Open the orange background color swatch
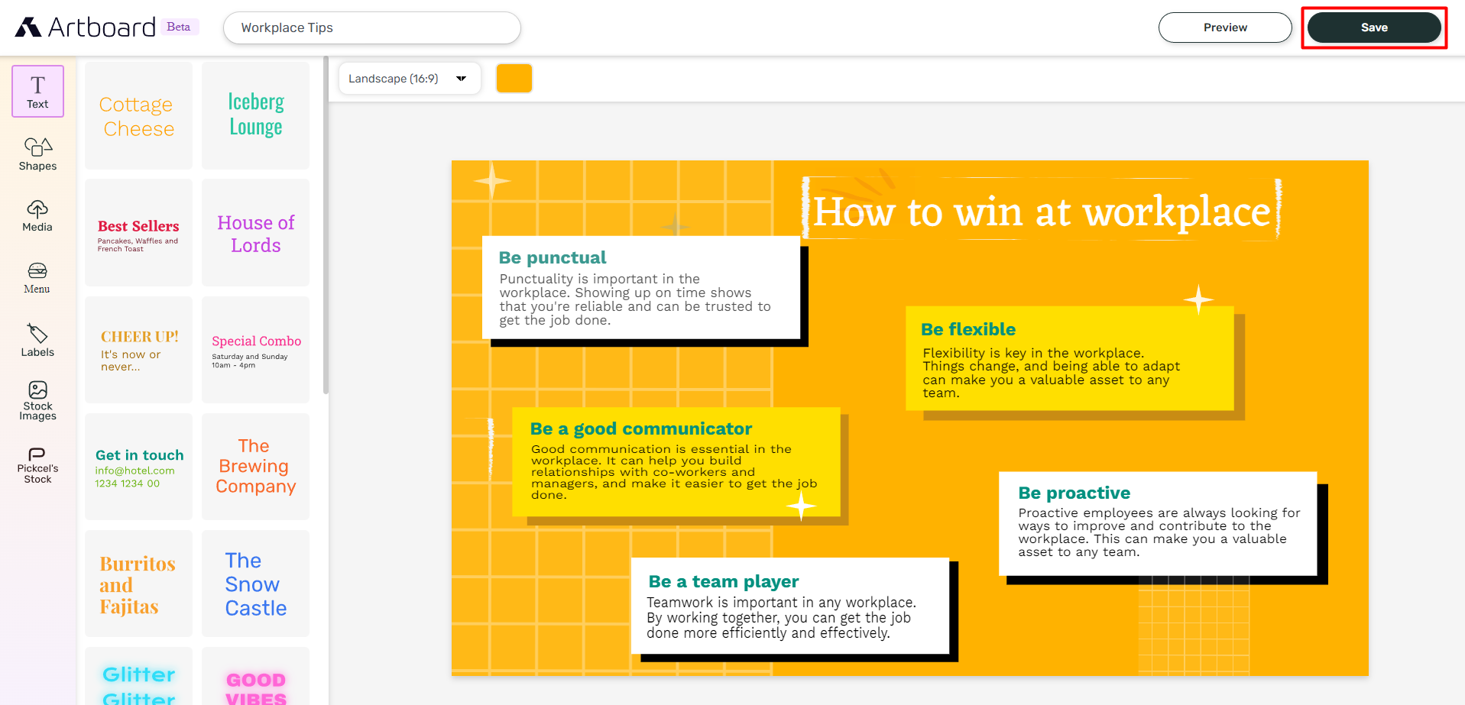The image size is (1465, 705). (x=514, y=79)
